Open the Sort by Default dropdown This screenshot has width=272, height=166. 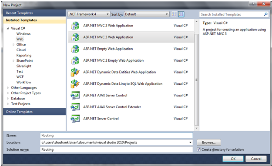[147, 14]
